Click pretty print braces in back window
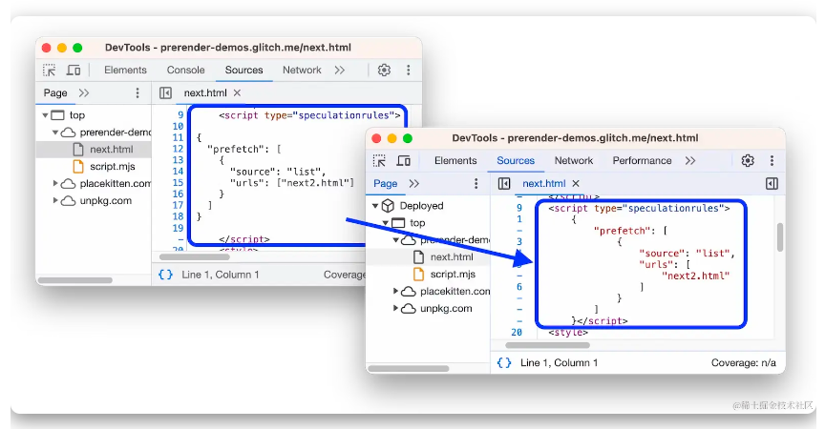 (165, 275)
